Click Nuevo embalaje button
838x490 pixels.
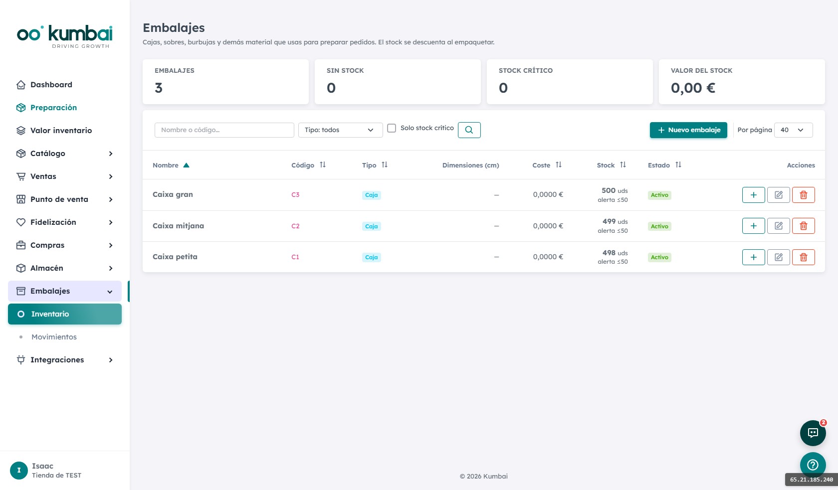pos(688,130)
